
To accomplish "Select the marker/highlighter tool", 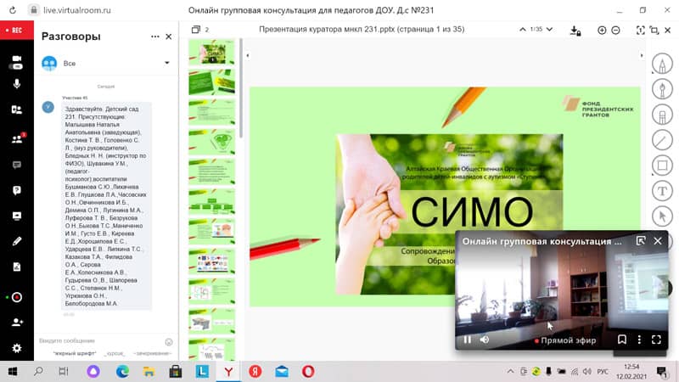I will (662, 115).
